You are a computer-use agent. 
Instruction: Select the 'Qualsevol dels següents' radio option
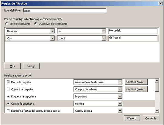point(36,24)
